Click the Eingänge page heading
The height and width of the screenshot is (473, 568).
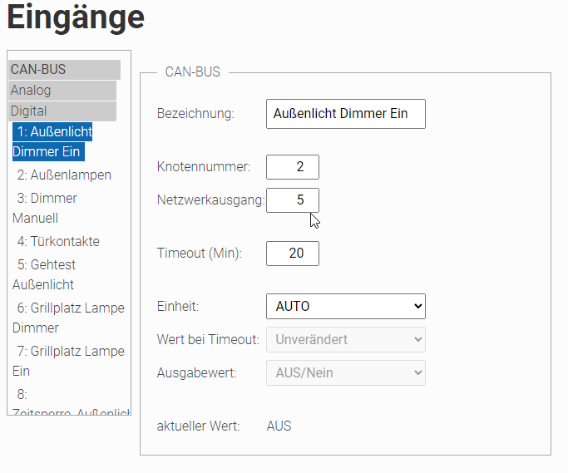76,18
